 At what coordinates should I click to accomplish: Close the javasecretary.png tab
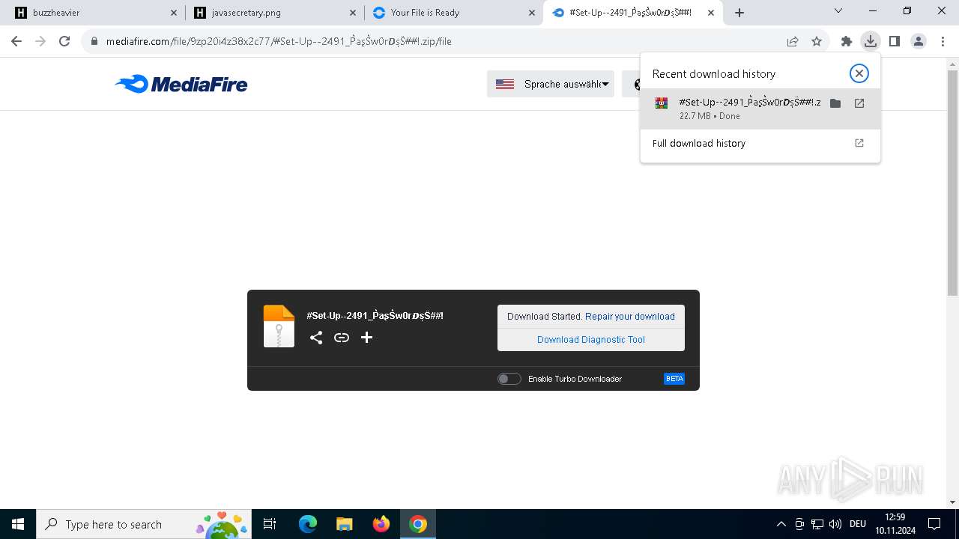pyautogui.click(x=352, y=13)
